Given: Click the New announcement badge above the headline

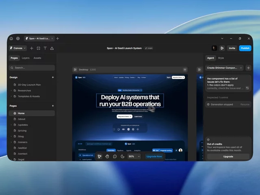Looking at the screenshot, I should coord(130,90).
